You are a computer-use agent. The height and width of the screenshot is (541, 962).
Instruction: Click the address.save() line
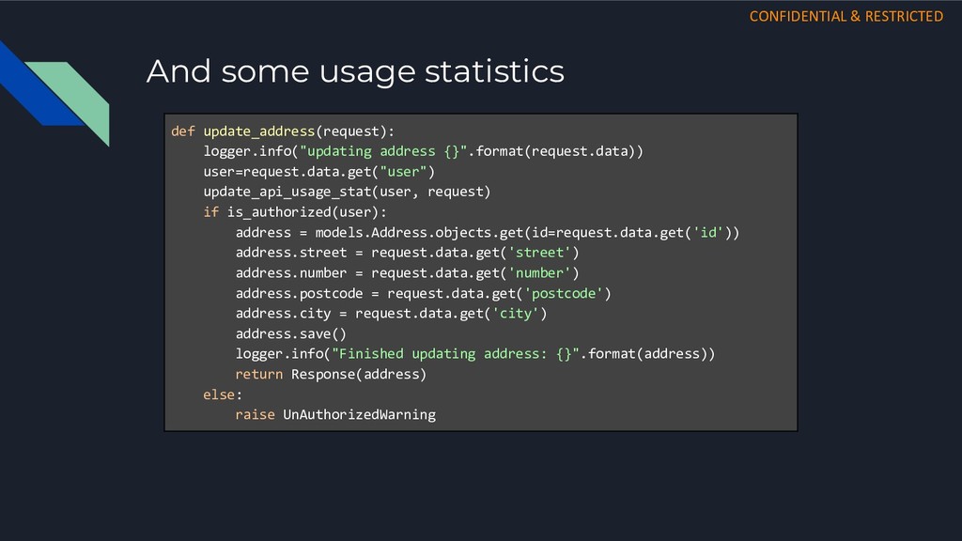point(291,333)
